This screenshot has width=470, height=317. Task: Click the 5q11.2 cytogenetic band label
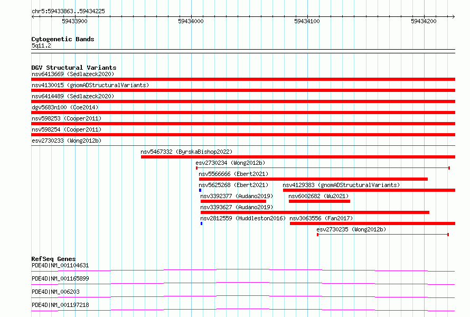click(x=41, y=45)
